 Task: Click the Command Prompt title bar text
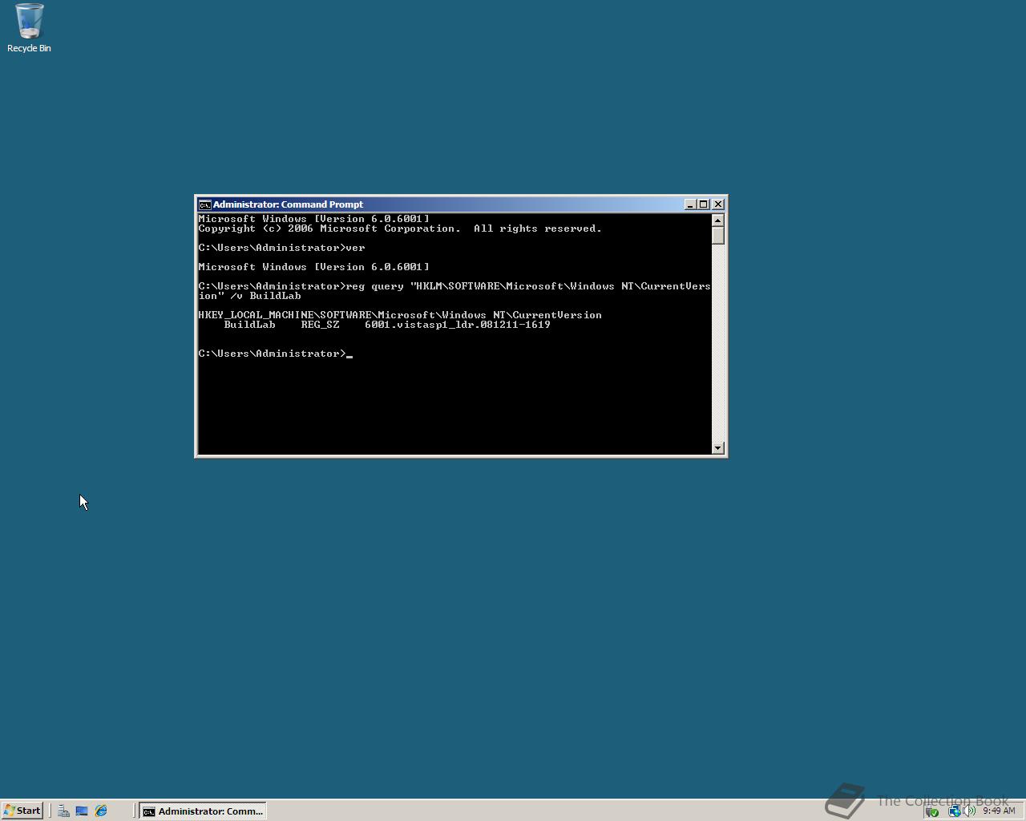pyautogui.click(x=288, y=204)
